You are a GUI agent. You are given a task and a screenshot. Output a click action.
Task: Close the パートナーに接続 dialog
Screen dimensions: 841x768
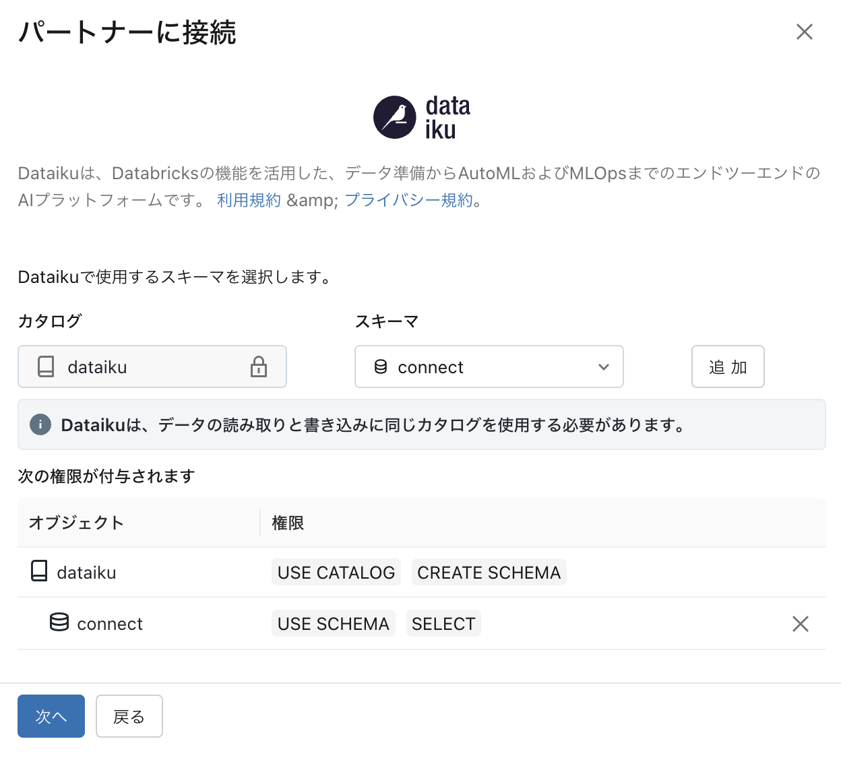point(805,32)
